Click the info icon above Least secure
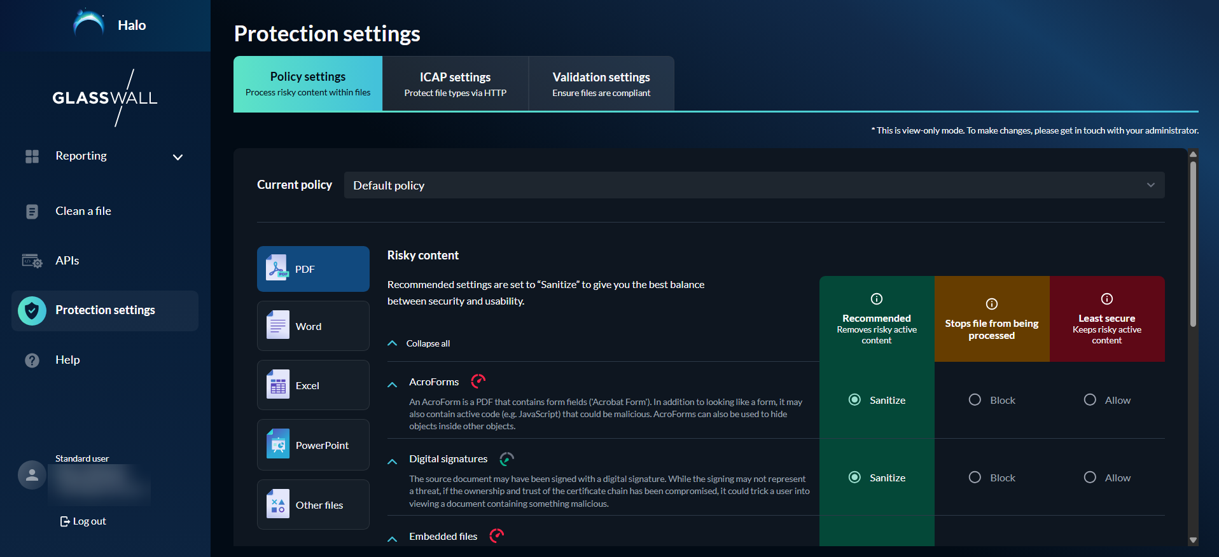 tap(1106, 299)
